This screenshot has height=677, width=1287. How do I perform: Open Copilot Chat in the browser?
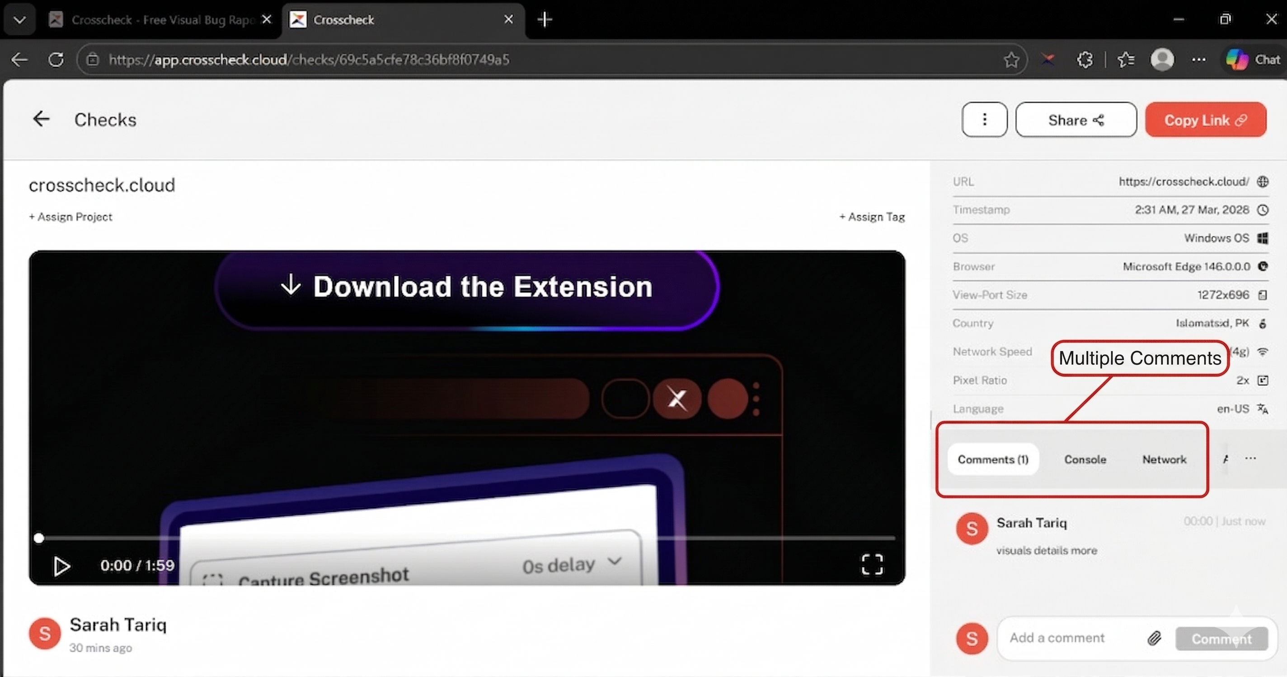(1254, 60)
